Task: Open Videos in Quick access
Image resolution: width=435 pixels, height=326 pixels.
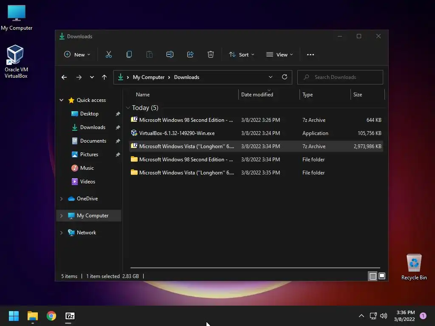Action: pos(88,182)
